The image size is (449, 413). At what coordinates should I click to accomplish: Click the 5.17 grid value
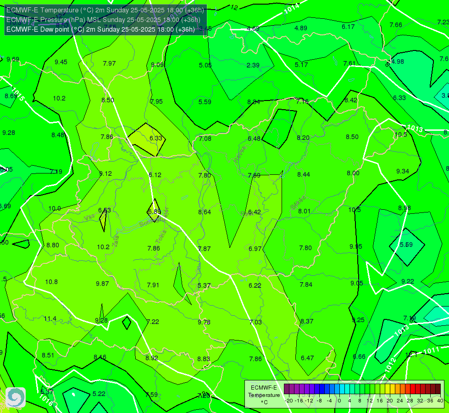point(301,65)
